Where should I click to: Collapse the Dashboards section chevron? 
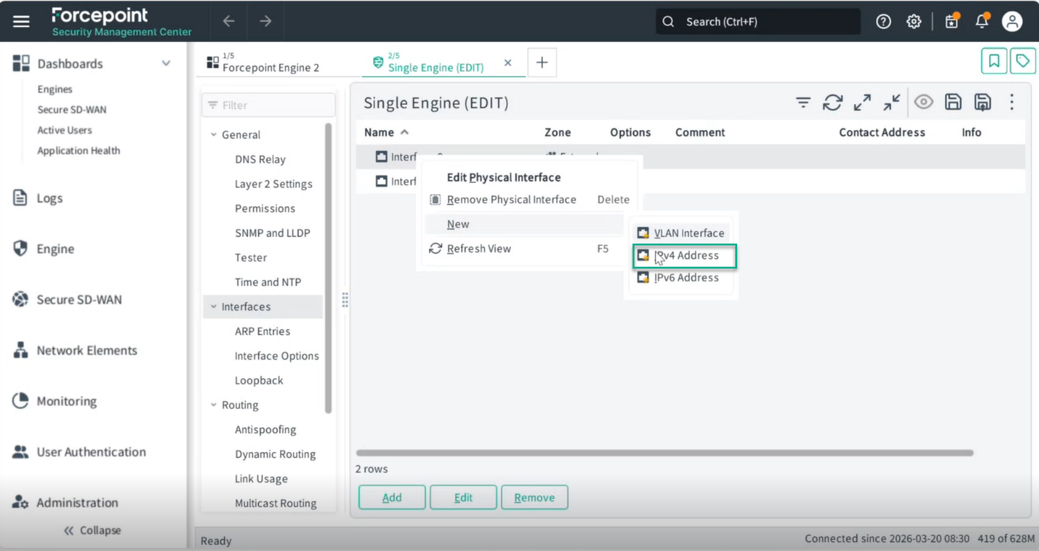tap(166, 63)
